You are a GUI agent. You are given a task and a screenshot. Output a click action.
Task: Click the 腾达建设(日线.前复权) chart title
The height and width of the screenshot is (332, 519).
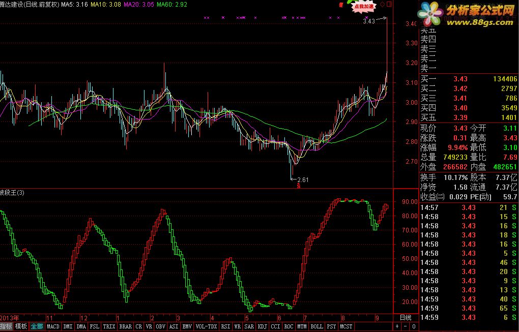(x=30, y=4)
